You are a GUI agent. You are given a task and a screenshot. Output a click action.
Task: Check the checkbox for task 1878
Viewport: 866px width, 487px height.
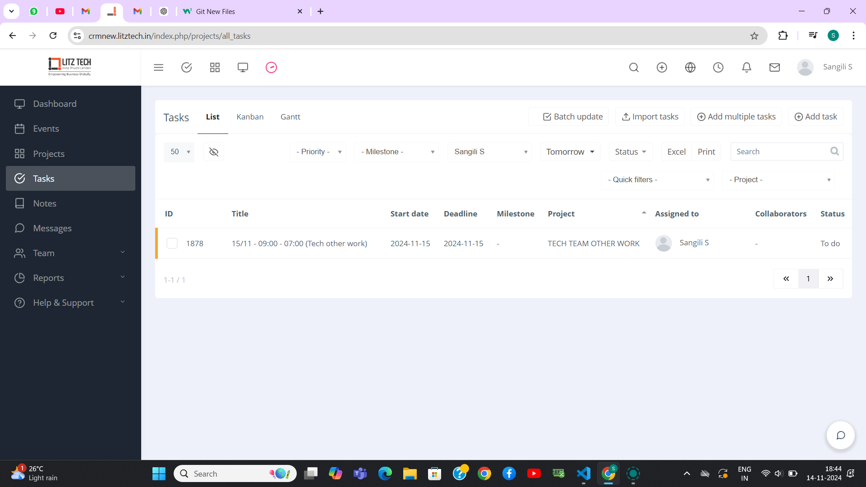pos(172,243)
